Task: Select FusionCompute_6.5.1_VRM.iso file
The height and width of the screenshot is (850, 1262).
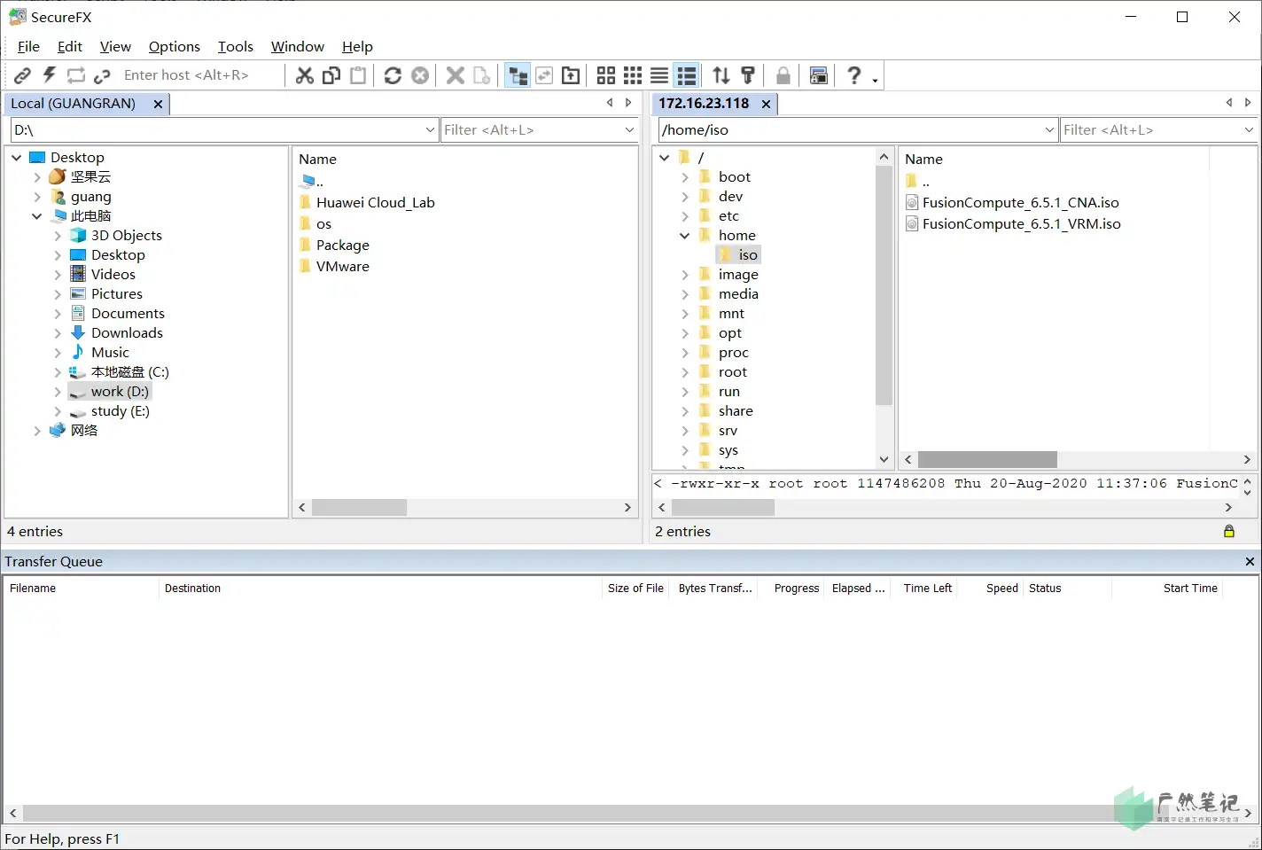Action: click(x=1021, y=224)
